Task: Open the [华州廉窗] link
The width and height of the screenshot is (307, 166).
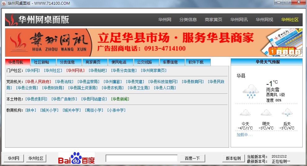Action: pyautogui.click(x=113, y=82)
